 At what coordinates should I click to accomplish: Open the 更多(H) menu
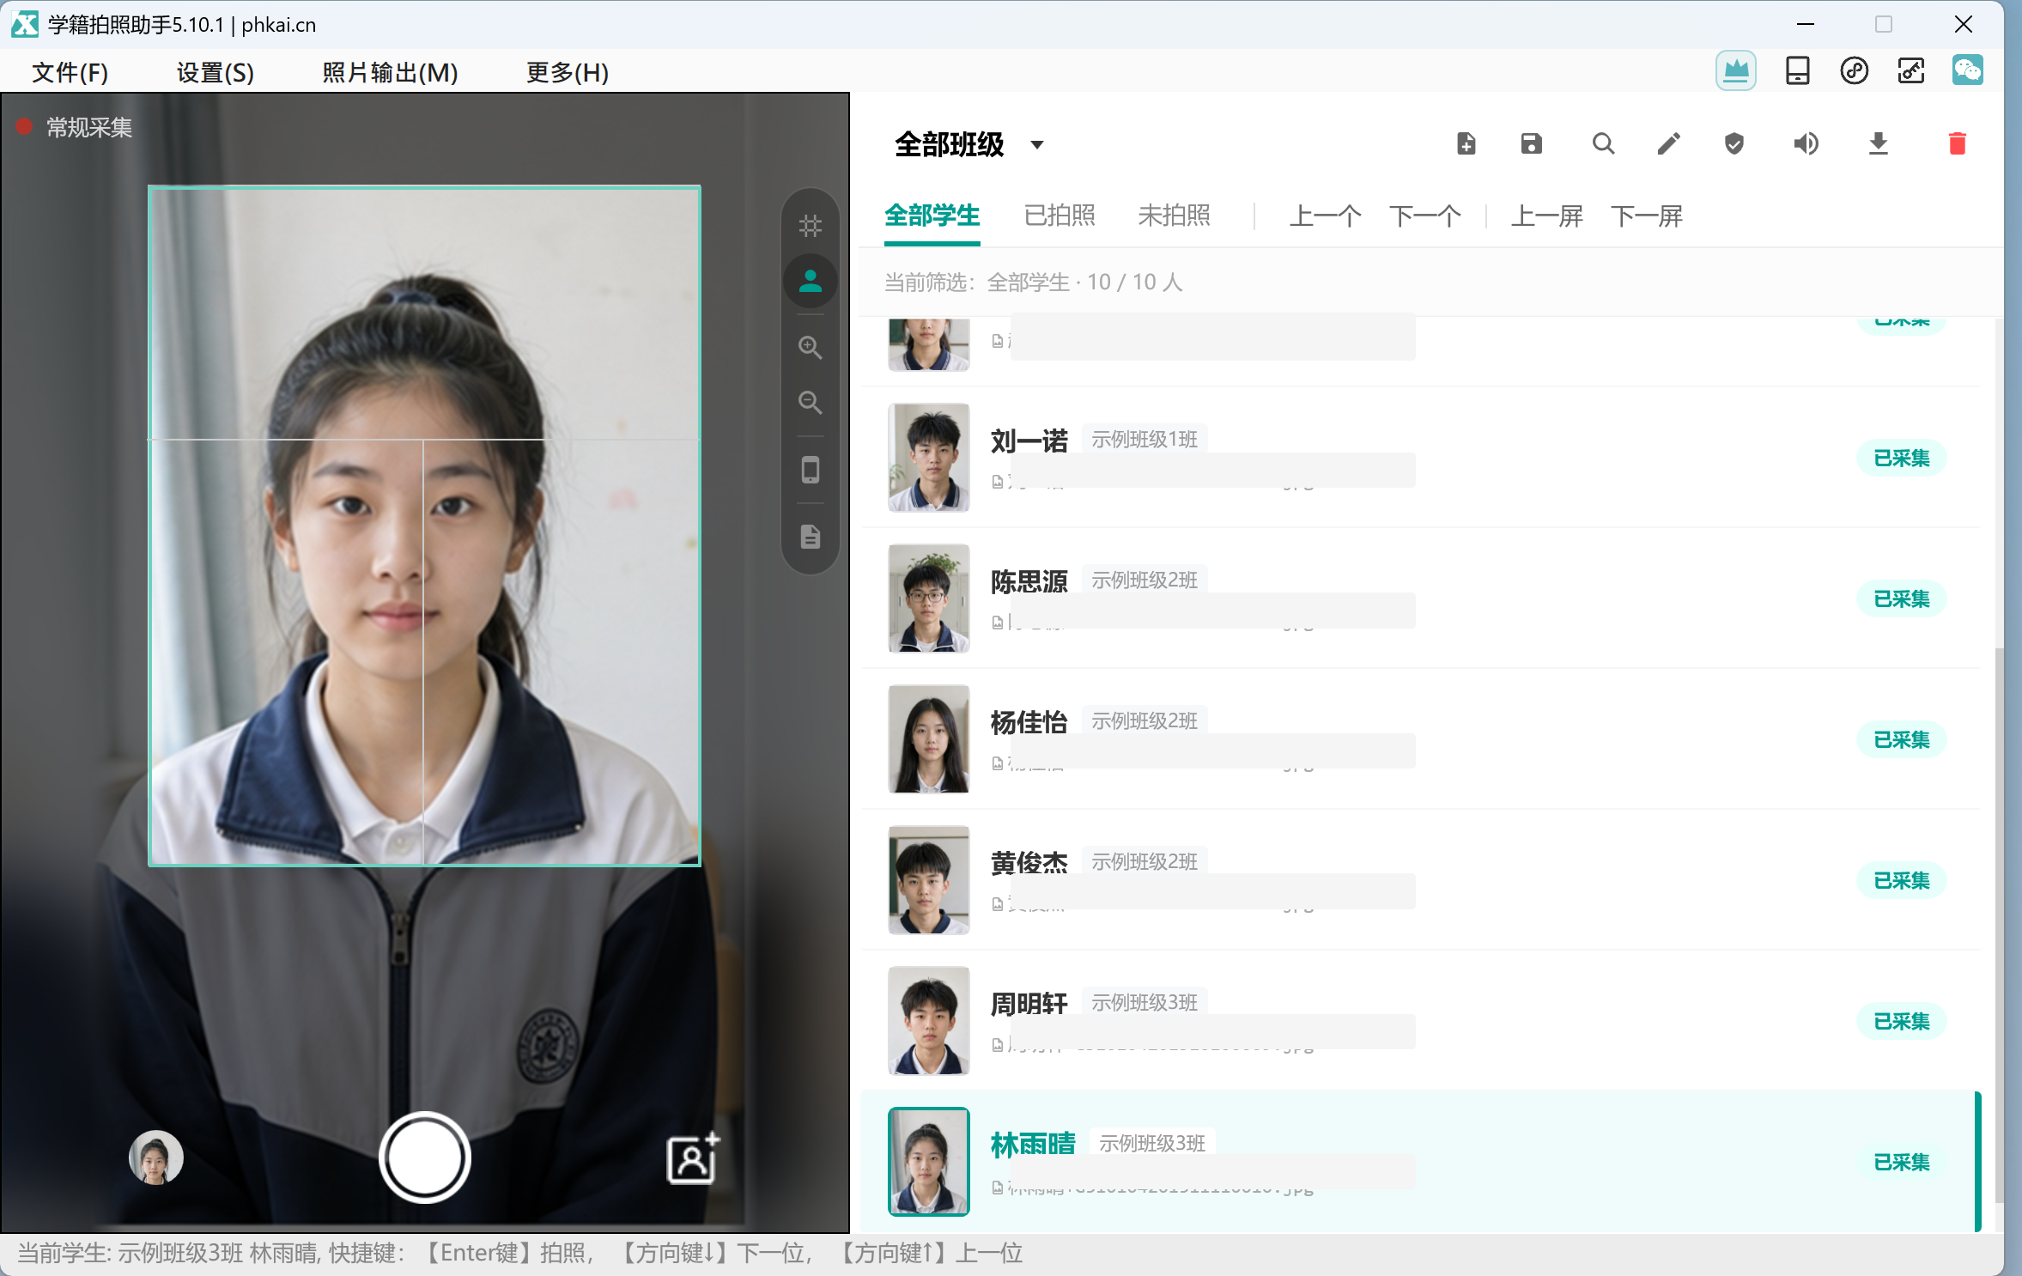[x=567, y=72]
